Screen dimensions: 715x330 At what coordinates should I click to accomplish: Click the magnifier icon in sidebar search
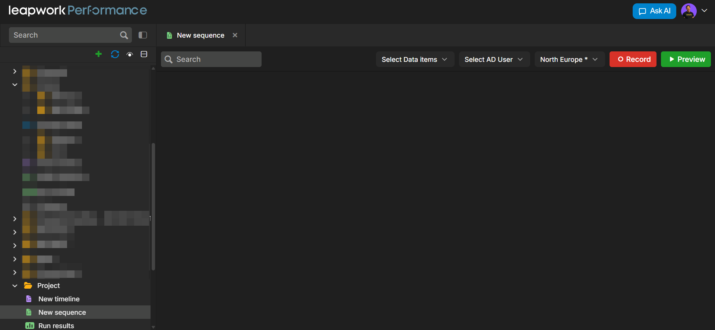124,35
